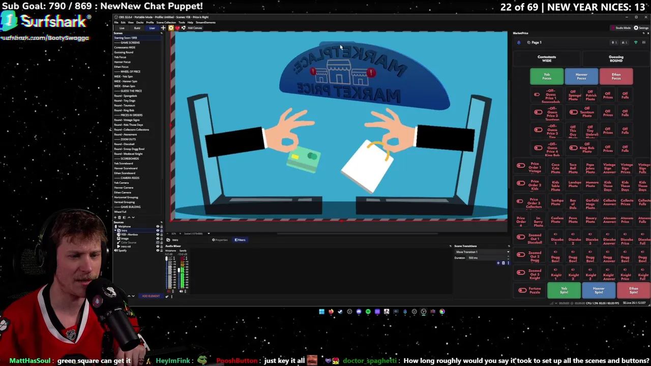Image resolution: width=651 pixels, height=366 pixels.
Task: Click the add source plus icon under Scenes
Action: [x=115, y=218]
